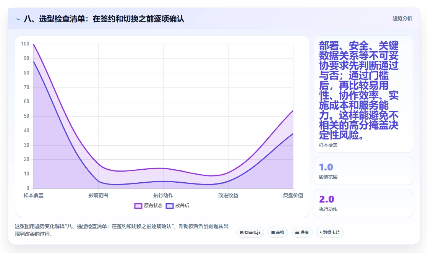Image resolution: width=428 pixels, height=253 pixels.
Task: Click the 执行动作 card label
Action: [x=328, y=209]
